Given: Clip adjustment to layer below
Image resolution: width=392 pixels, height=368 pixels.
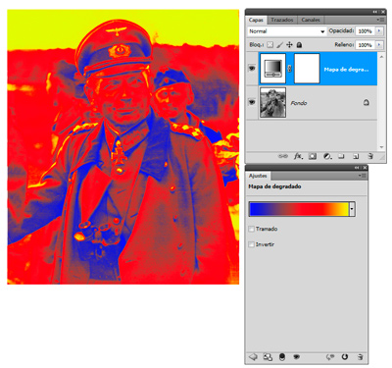Looking at the screenshot, I should pyautogui.click(x=282, y=357).
